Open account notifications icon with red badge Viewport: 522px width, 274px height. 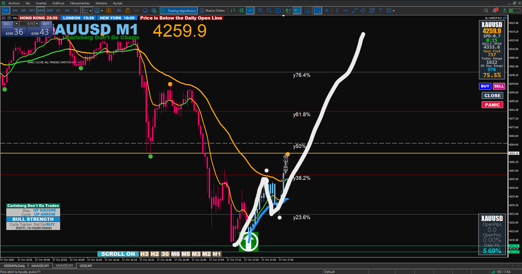pos(495,10)
